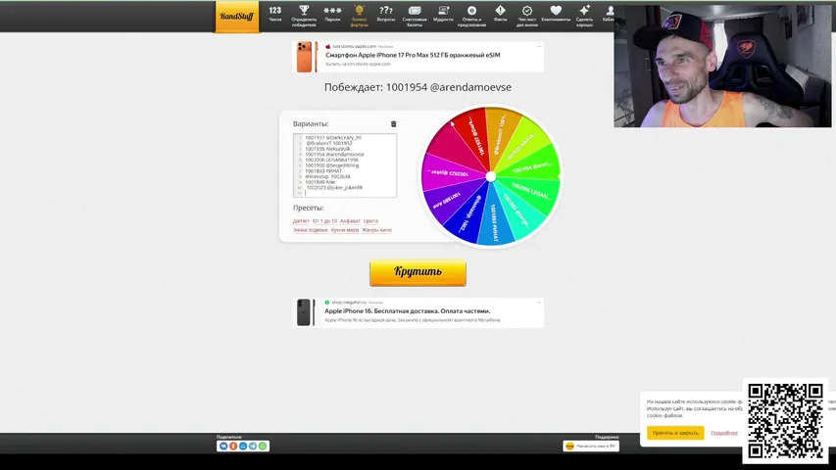Open the RandStuff logo home page
Screen dimensions: 836x470
[237, 17]
